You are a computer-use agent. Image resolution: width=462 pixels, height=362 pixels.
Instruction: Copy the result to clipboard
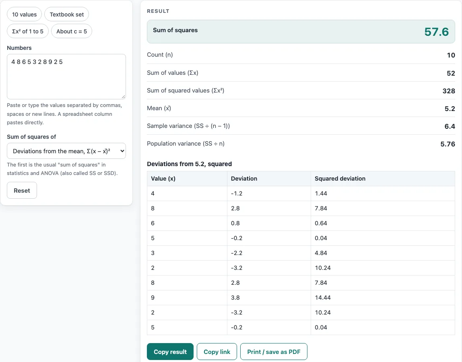(170, 352)
